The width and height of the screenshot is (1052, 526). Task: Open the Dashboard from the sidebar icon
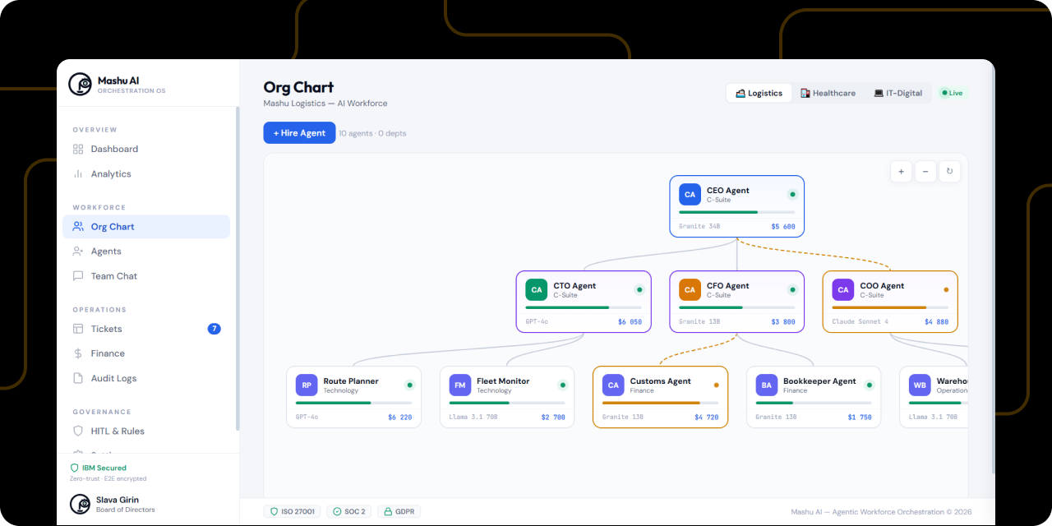[x=77, y=150]
